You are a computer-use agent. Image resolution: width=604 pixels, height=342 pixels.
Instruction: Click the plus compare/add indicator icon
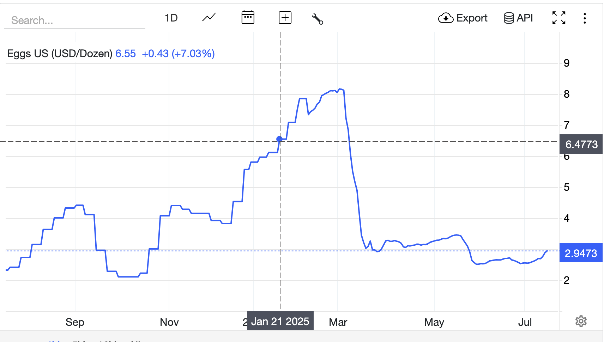coord(285,18)
